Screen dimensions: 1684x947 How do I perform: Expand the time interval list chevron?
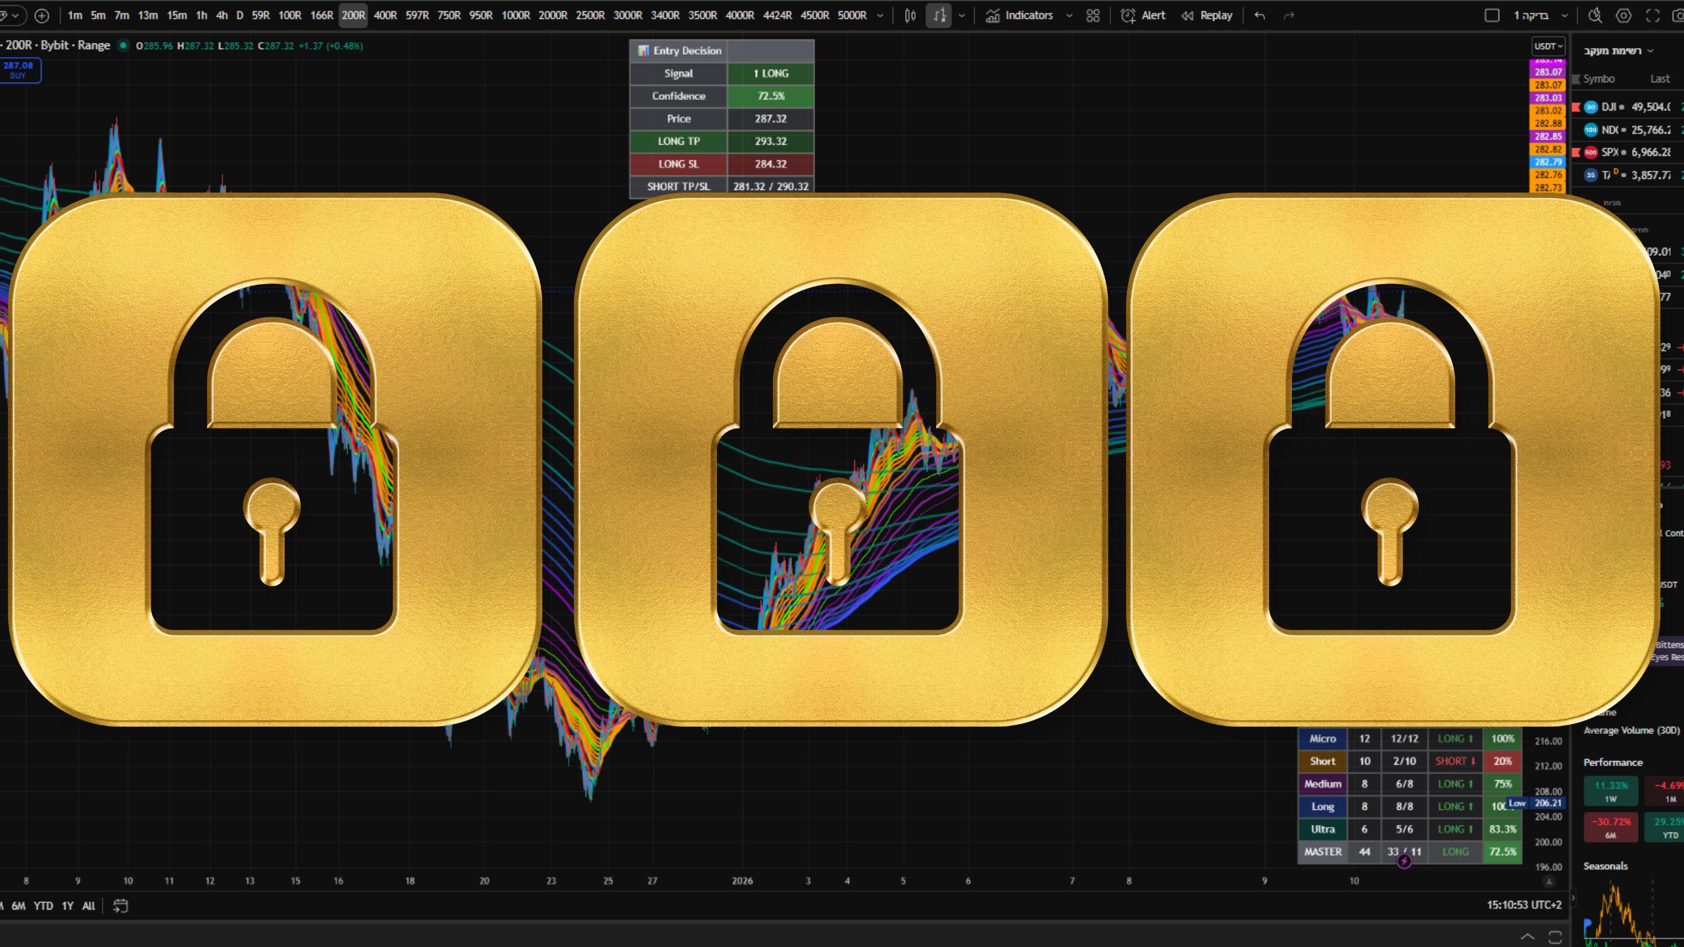[x=880, y=15]
